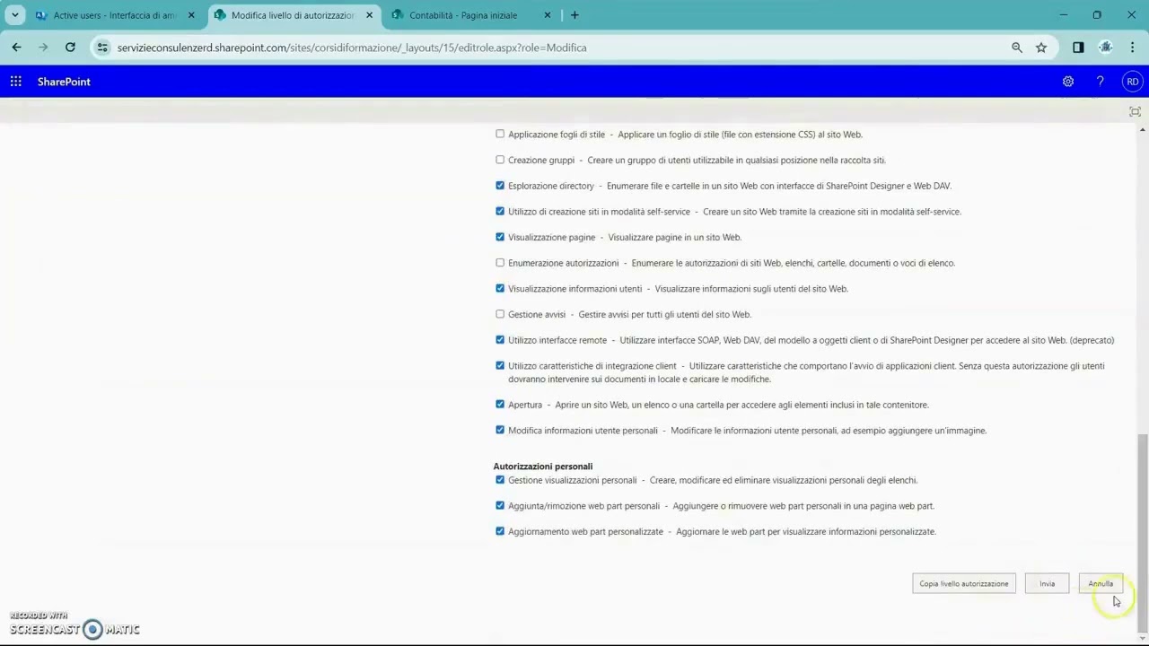The image size is (1149, 646).
Task: Go back to the previous page
Action: [16, 48]
